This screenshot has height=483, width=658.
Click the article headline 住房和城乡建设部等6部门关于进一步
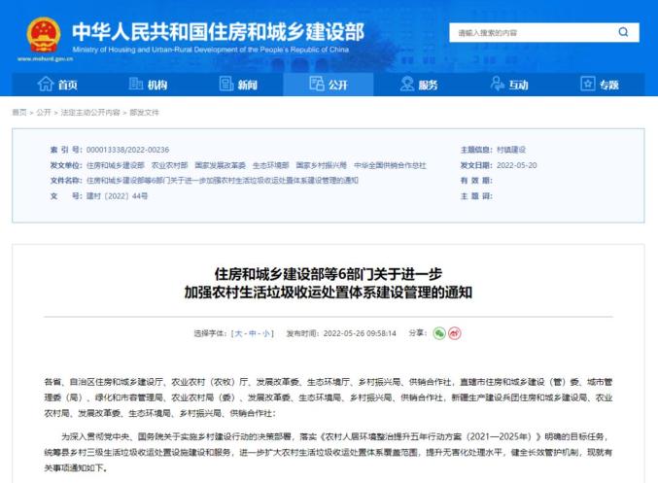[x=329, y=274]
